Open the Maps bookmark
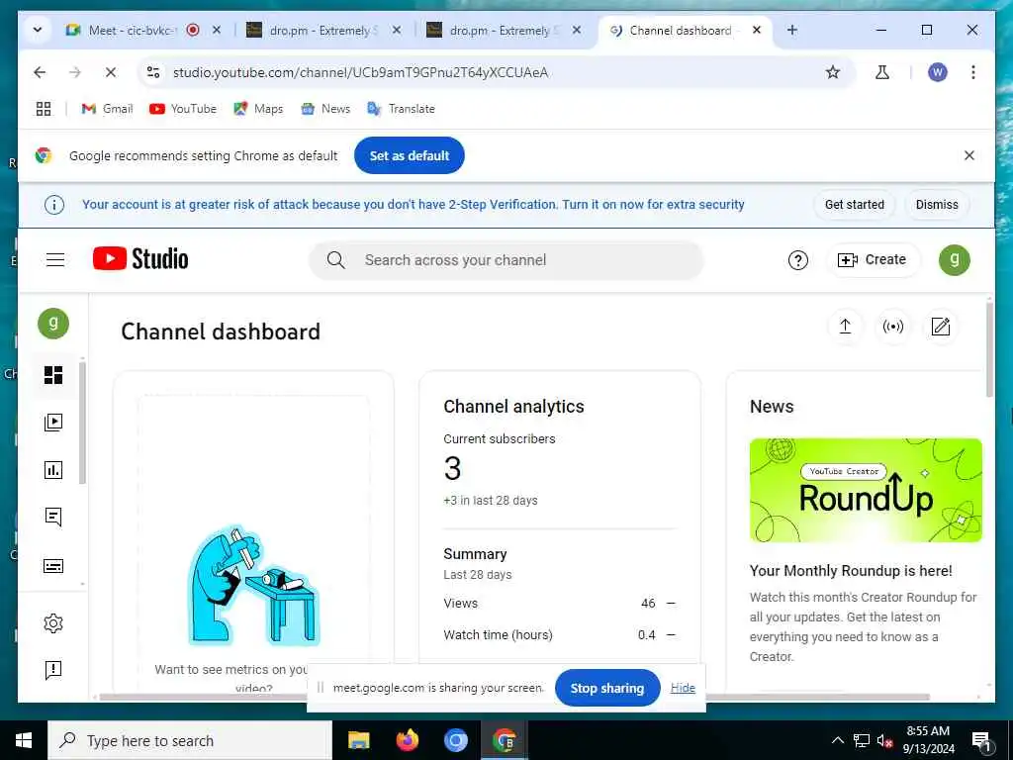This screenshot has height=760, width=1013. [x=258, y=109]
